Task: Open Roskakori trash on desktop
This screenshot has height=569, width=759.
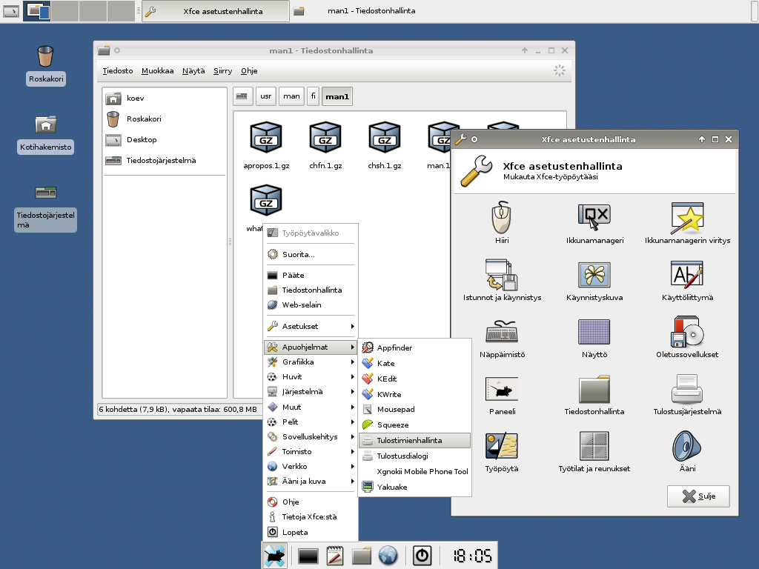Action: (45, 64)
